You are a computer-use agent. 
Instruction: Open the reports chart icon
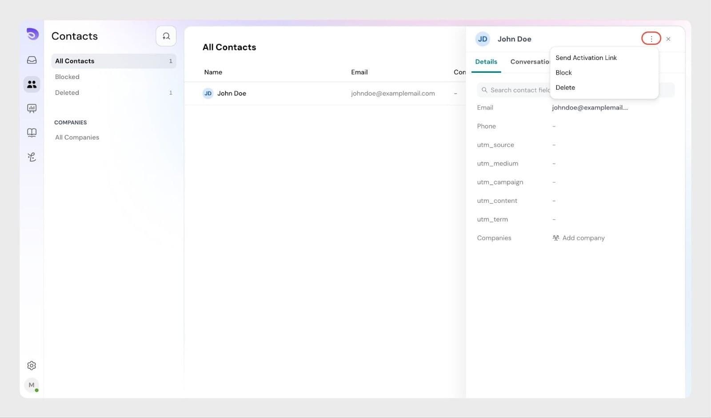tap(32, 108)
